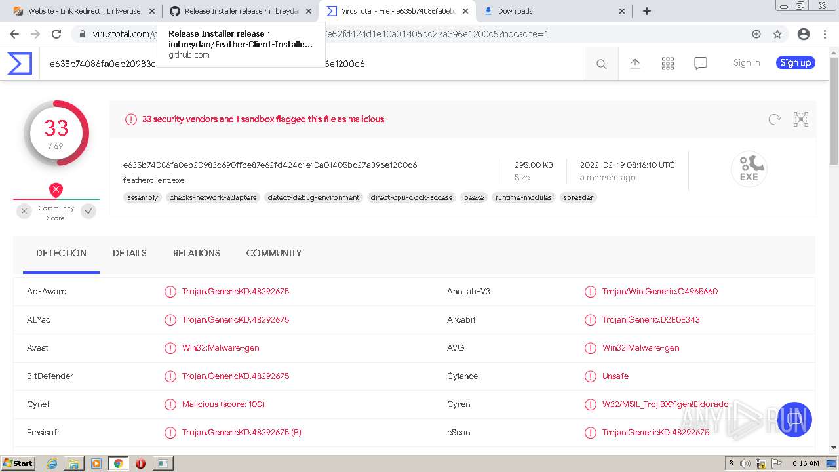
Task: Click the Ad-Aware detection result
Action: point(235,292)
